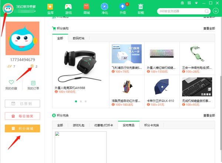222x163 pixels.
Task: Click the username 17734494679
Action: (23, 60)
